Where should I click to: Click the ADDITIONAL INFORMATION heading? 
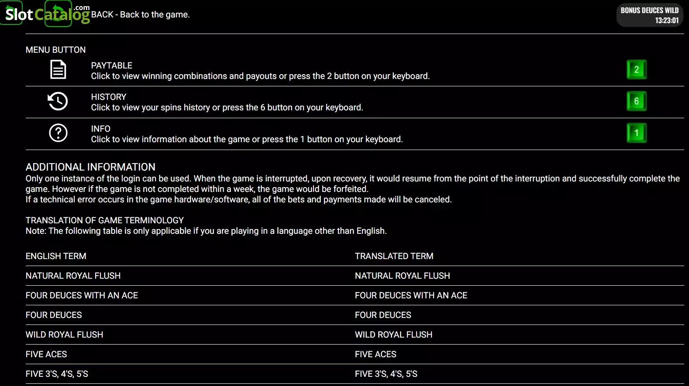(x=90, y=167)
